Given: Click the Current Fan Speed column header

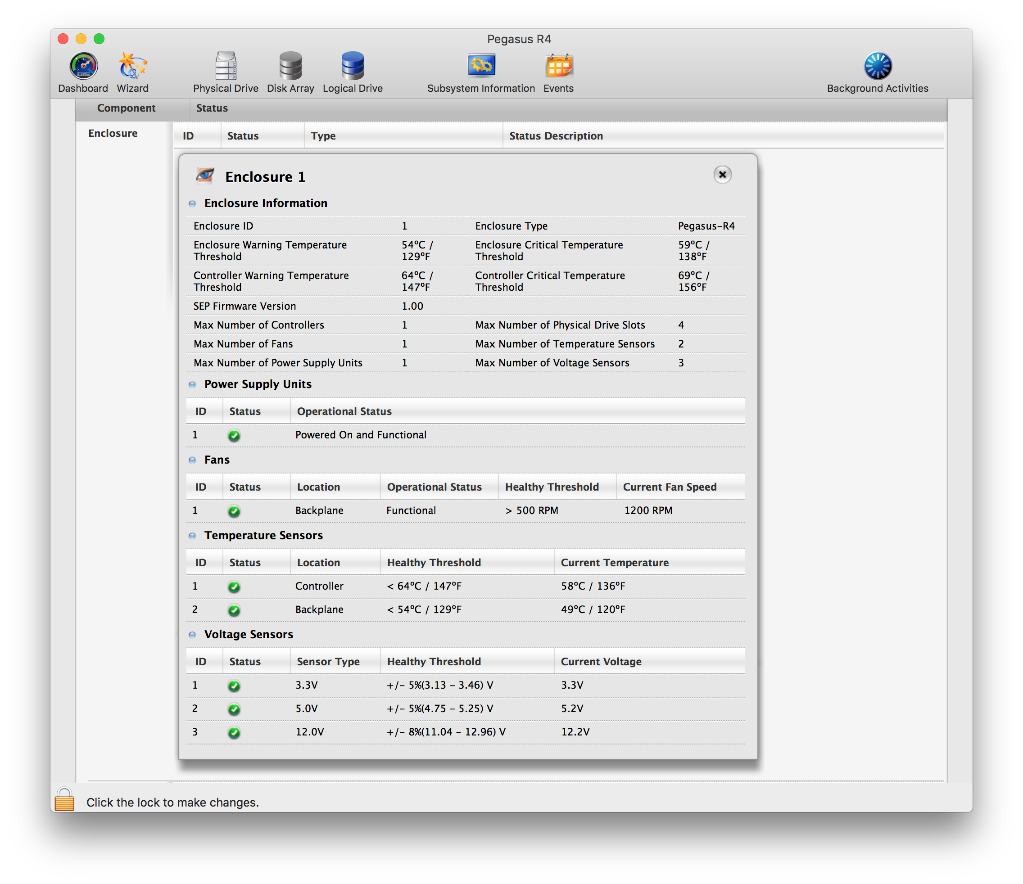Looking at the screenshot, I should coord(670,487).
